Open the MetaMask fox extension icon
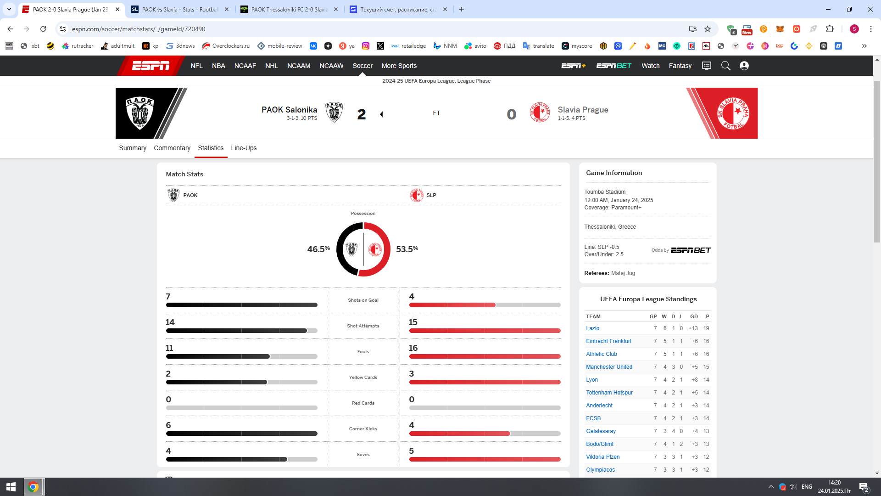This screenshot has height=496, width=881. (x=780, y=29)
